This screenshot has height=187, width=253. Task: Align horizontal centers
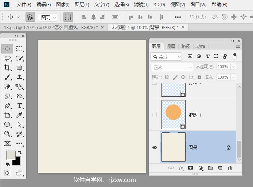(93, 17)
